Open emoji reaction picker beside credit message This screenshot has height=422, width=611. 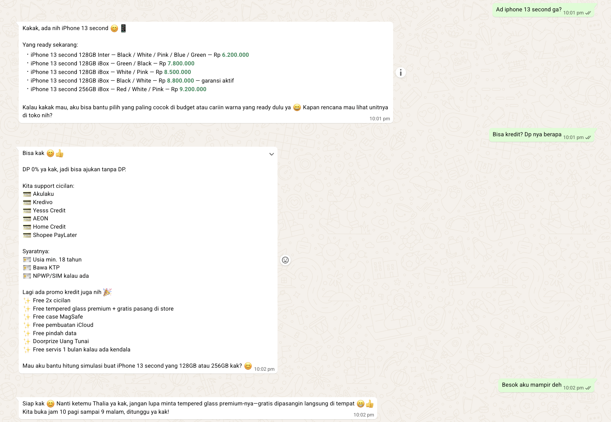285,260
